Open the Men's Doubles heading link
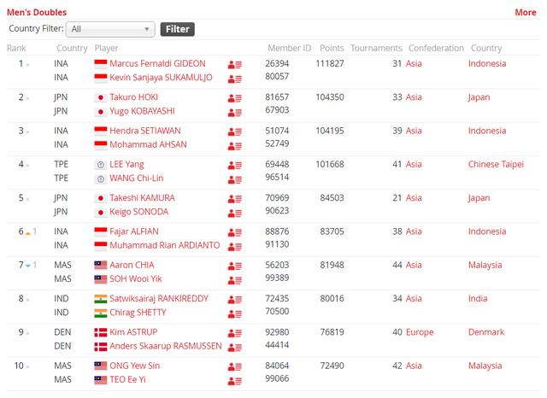The image size is (547, 398). (x=37, y=13)
